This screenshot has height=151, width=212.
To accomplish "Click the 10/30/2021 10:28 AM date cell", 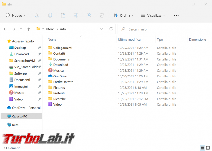I will click(x=133, y=76).
